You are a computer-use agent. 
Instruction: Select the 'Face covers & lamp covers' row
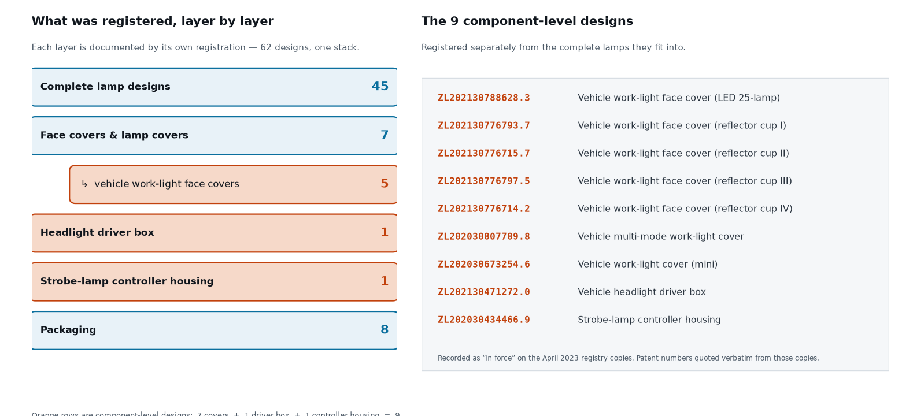click(x=214, y=136)
